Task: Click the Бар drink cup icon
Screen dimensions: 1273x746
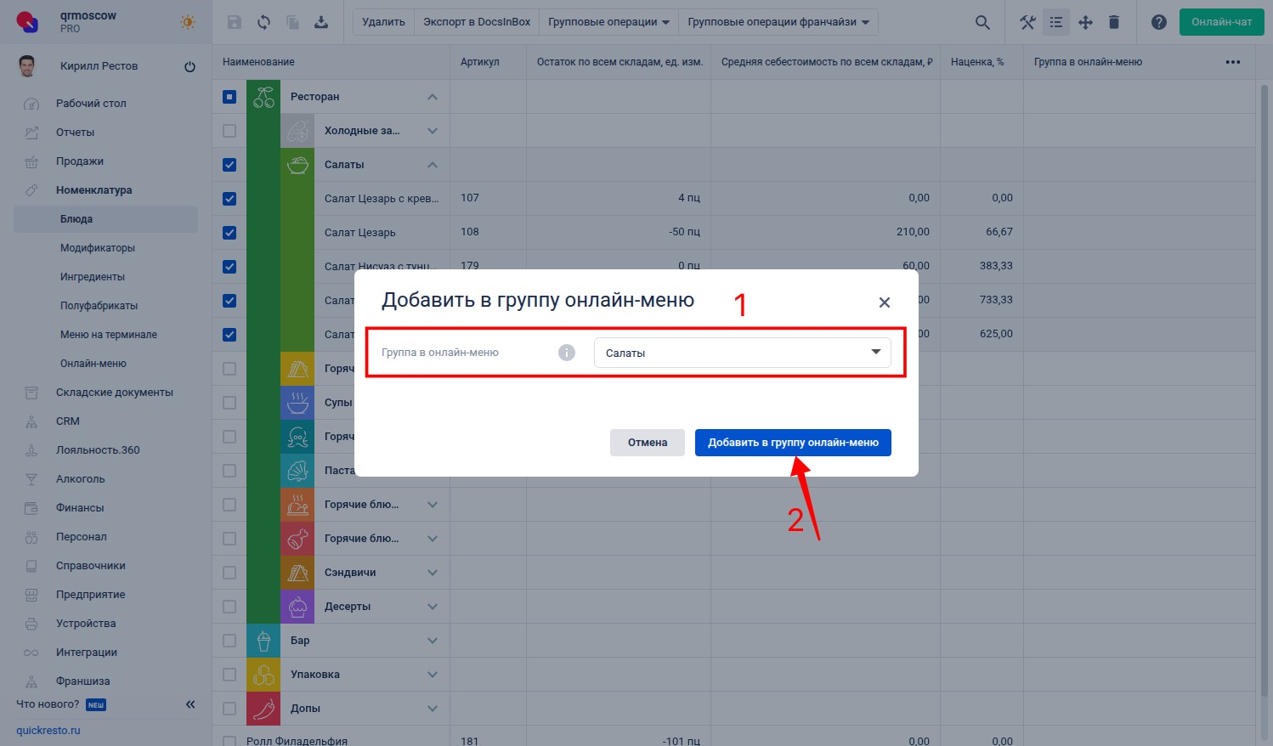Action: point(263,641)
